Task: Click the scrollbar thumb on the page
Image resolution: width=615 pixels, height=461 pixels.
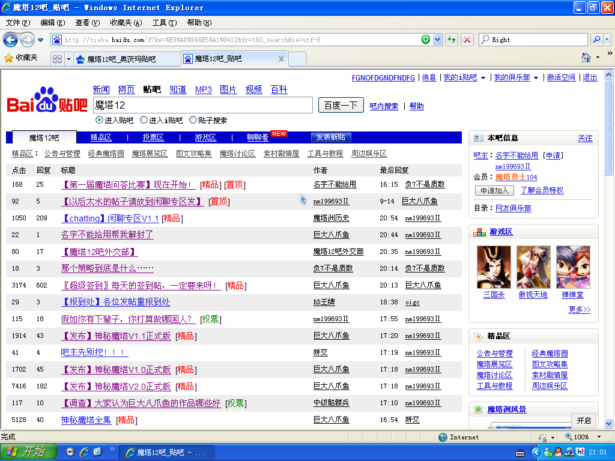Action: point(609,127)
